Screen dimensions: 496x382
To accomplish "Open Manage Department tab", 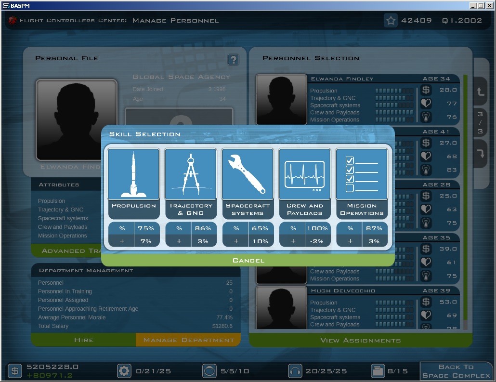I will [x=189, y=340].
